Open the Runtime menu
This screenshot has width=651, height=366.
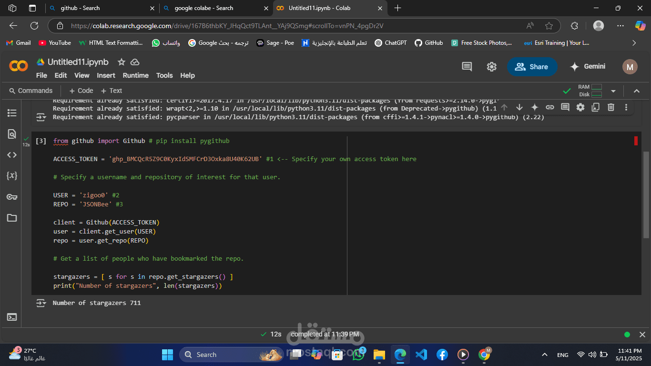coord(135,75)
